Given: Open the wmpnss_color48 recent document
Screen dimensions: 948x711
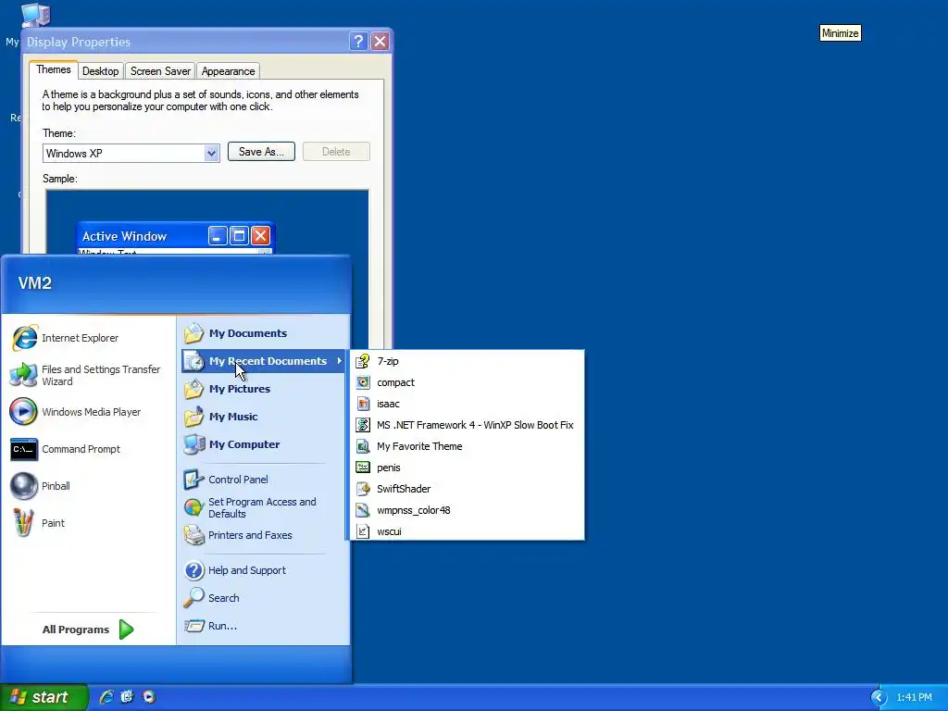Looking at the screenshot, I should pos(467,510).
